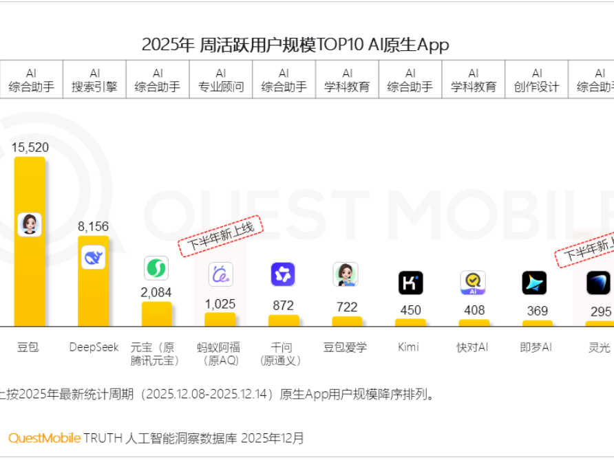The image size is (614, 460).
Task: Click the 豆包 label below its bar
Action: click(28, 347)
